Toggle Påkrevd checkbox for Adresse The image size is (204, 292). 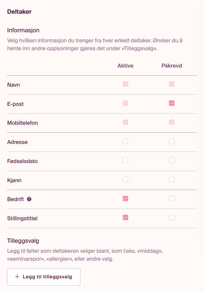(x=172, y=141)
